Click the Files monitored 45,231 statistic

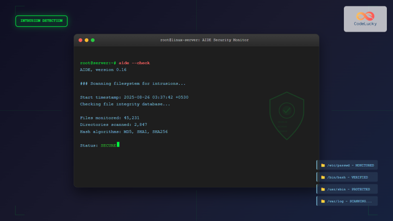point(110,117)
